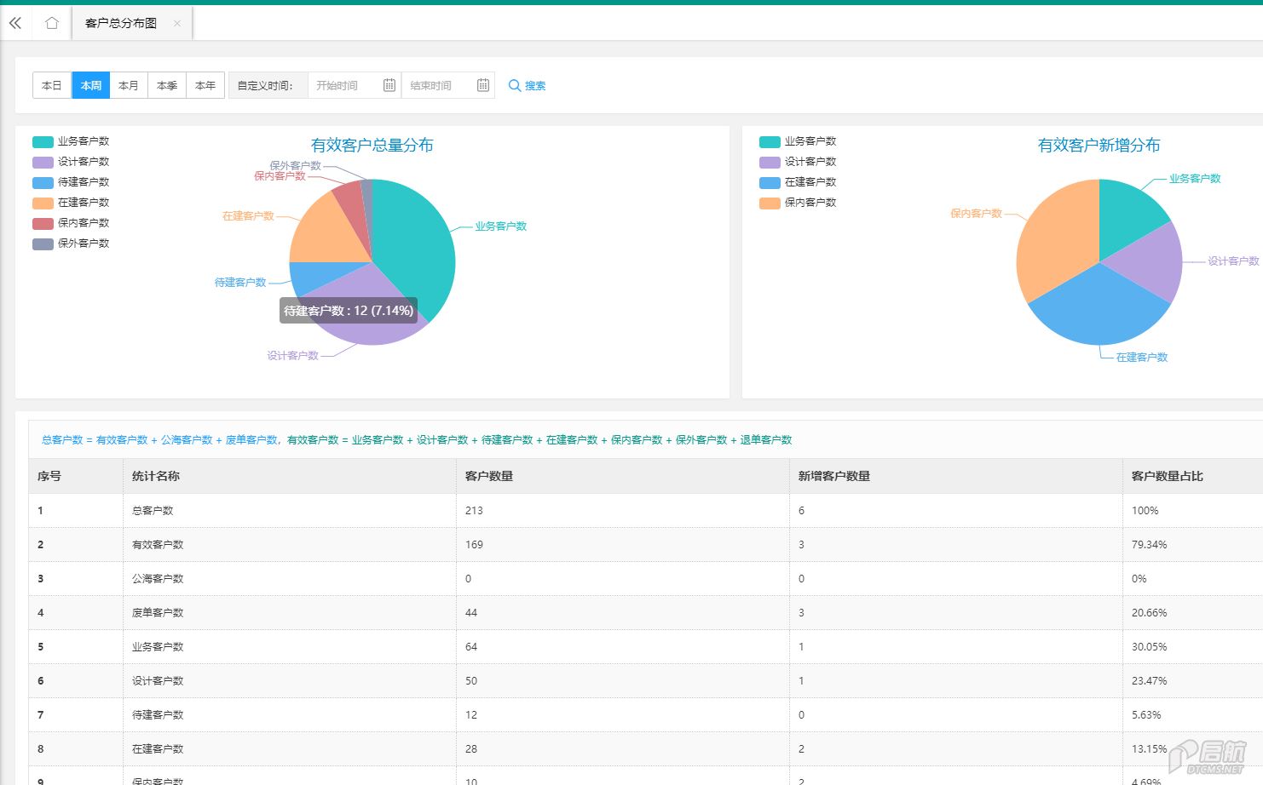
Task: Toggle 在建客户数 legend in new-customer chart
Action: click(x=799, y=182)
